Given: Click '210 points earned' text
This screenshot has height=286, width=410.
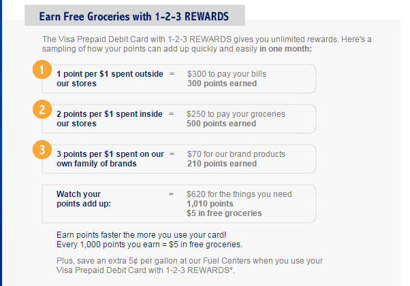Looking at the screenshot, I should click(x=222, y=164).
